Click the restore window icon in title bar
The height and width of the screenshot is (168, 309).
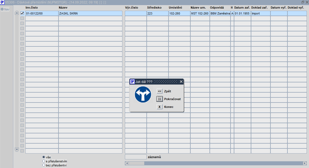tap(303, 2)
